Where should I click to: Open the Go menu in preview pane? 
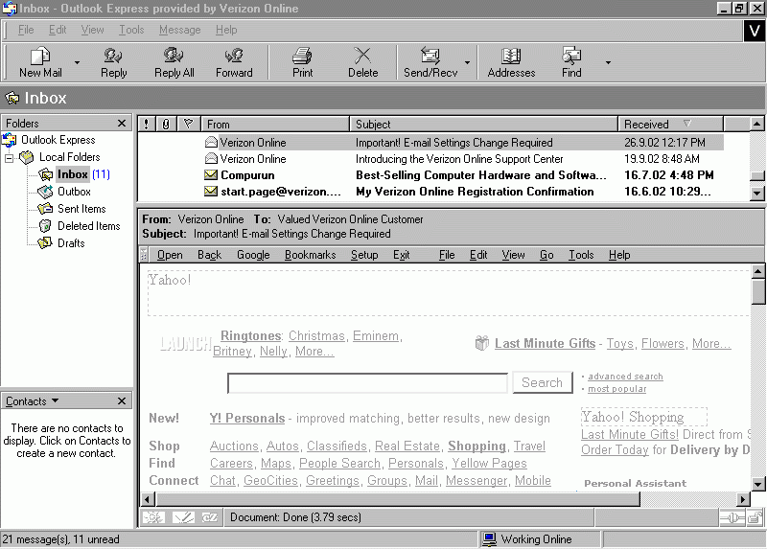546,255
